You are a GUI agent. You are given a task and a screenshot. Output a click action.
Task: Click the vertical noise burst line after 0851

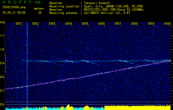[27, 65]
